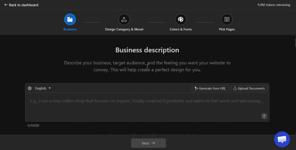Screen dimensions: 296x150
Task: Follow the Back to dashboard link
Action: pyautogui.click(x=23, y=5)
